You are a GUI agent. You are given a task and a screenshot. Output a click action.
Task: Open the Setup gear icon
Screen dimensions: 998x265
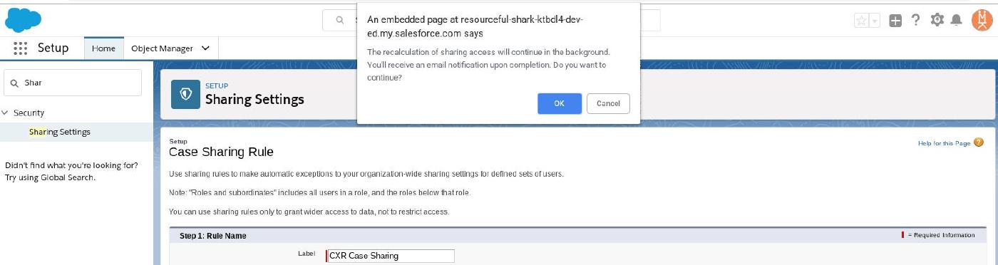point(937,20)
